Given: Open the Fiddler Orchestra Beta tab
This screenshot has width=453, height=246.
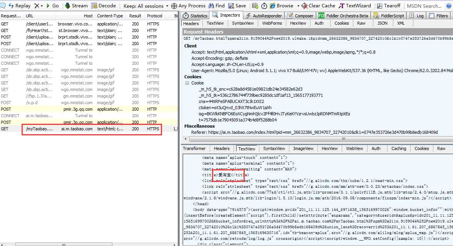Looking at the screenshot, I should (x=344, y=16).
